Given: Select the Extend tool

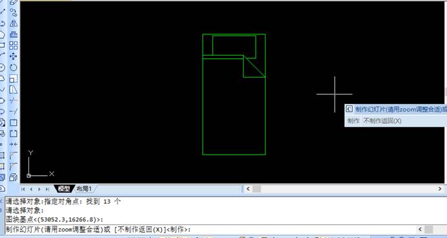Looking at the screenshot, I should click(14, 112).
